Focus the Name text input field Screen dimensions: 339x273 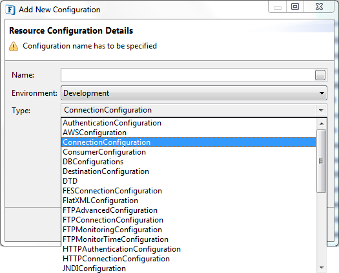[x=188, y=75]
